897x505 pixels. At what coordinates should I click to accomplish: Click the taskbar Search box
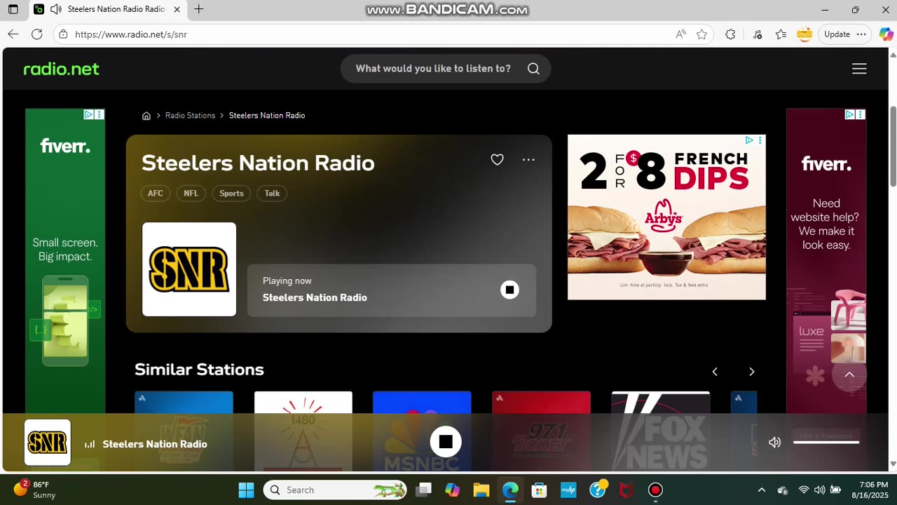click(x=335, y=490)
